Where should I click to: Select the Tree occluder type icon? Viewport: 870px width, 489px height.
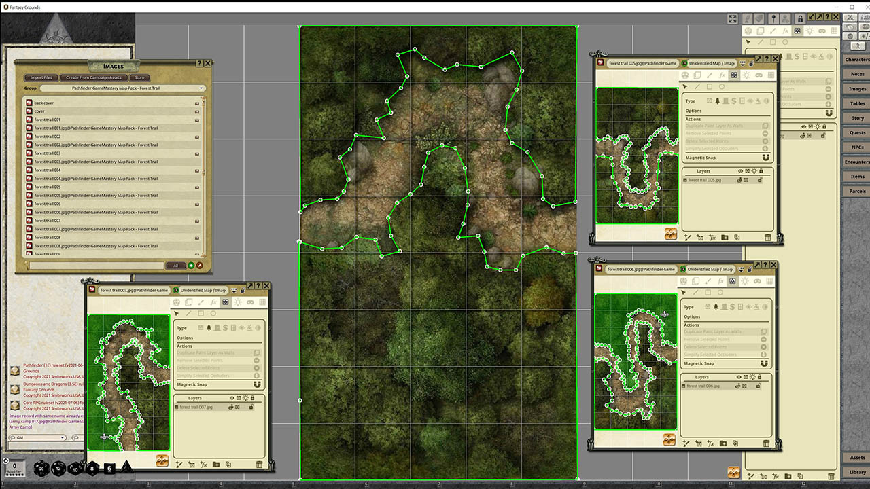(x=209, y=328)
